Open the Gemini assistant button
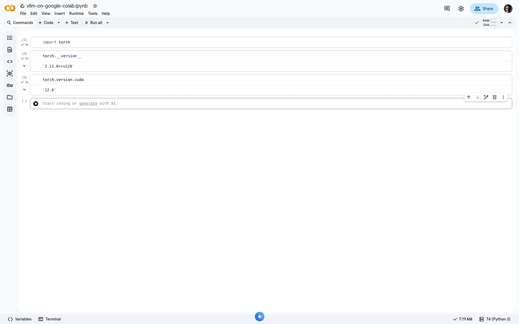The height and width of the screenshot is (324, 519). click(259, 316)
